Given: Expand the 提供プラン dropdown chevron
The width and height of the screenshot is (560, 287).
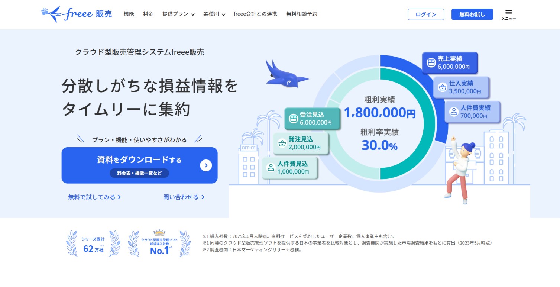Looking at the screenshot, I should tap(193, 14).
